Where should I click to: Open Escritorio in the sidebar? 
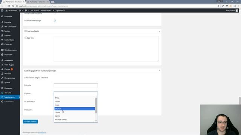(x=8, y=16)
